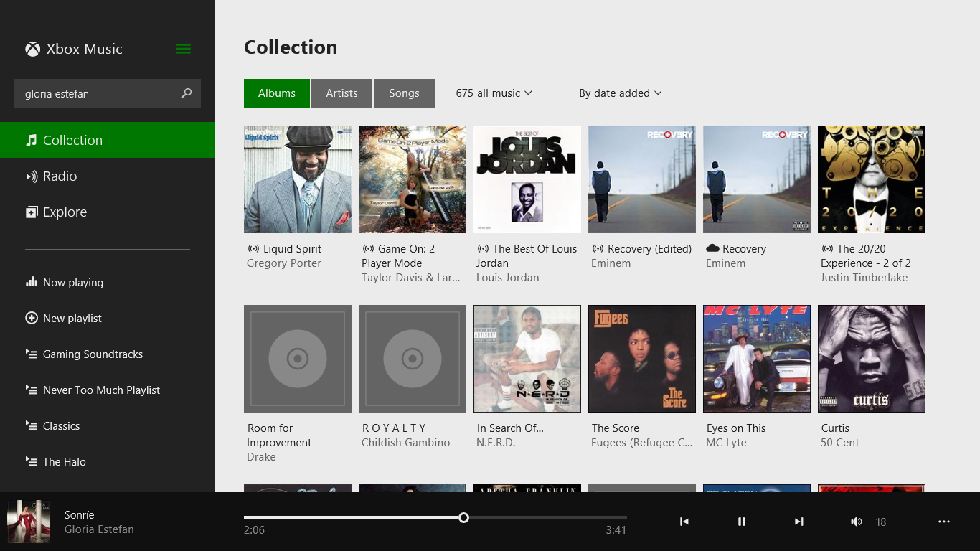Skip to previous track

[x=684, y=522]
